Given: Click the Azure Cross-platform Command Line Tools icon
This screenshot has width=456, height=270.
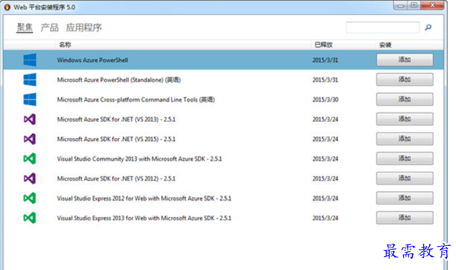Looking at the screenshot, I should tap(30, 99).
